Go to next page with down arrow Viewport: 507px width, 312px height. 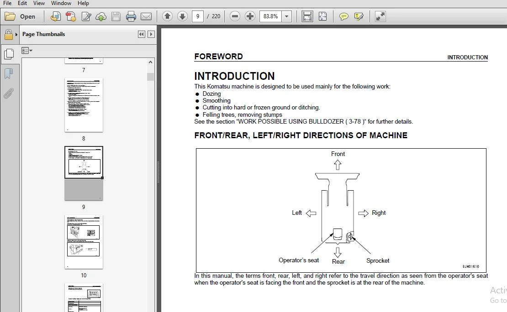(182, 16)
